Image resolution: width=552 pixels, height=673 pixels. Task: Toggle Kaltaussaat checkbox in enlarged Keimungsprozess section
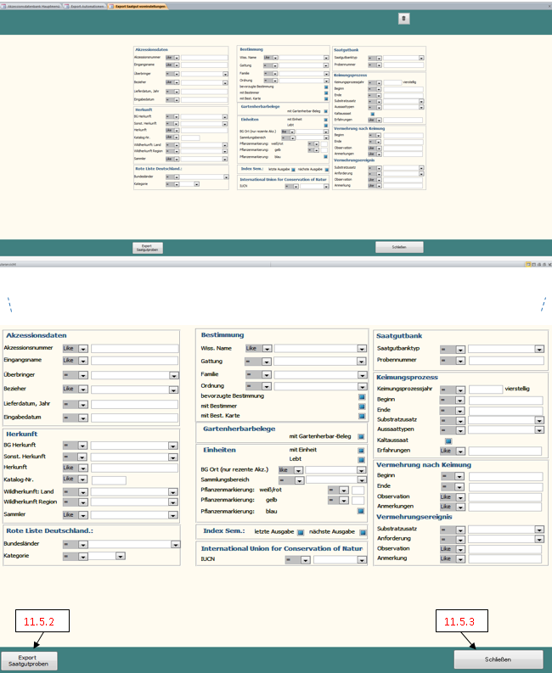(448, 440)
